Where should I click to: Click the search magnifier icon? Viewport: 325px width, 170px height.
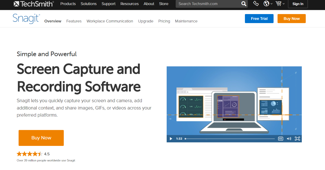[244, 4]
